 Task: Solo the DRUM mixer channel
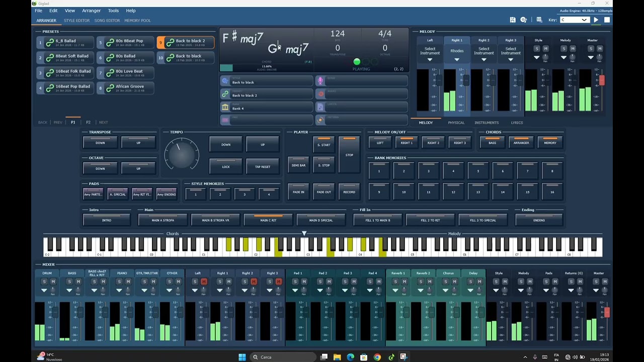point(44,282)
